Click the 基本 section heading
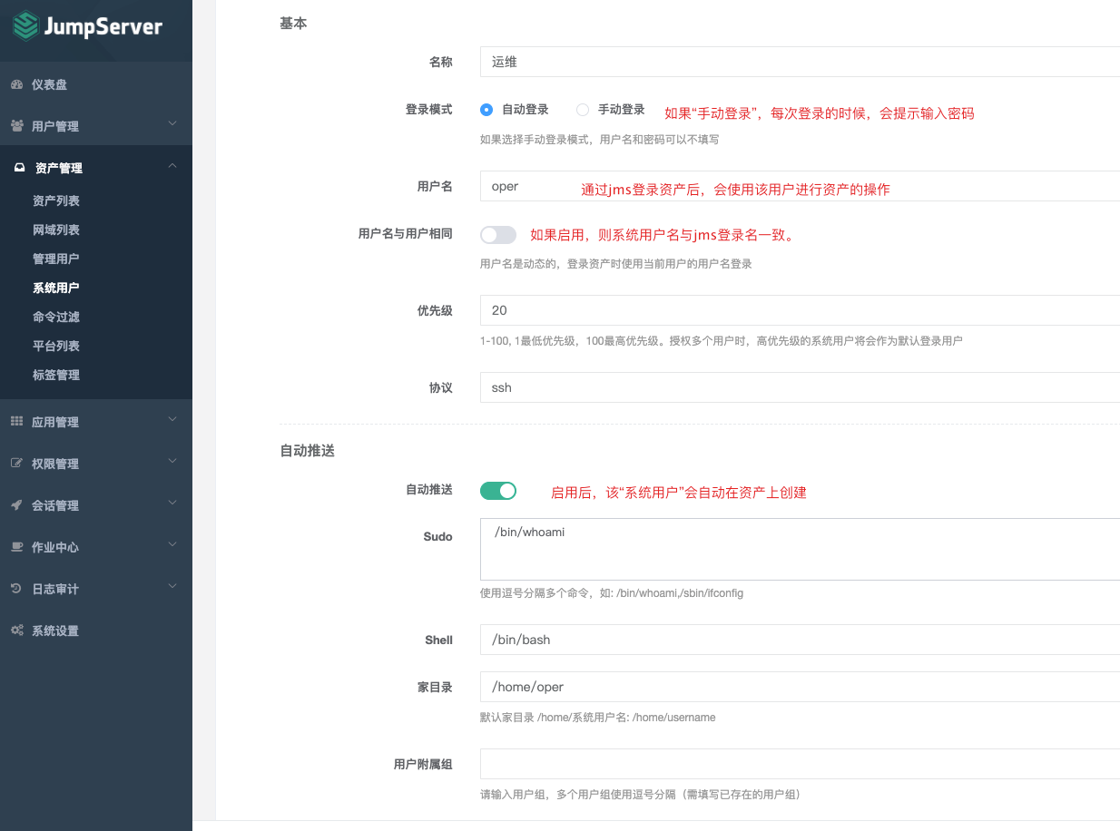The height and width of the screenshot is (831, 1120). (x=293, y=24)
